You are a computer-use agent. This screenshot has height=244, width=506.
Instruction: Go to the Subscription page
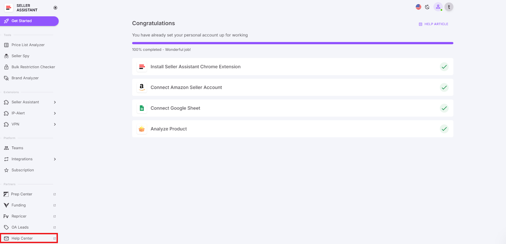[22, 170]
